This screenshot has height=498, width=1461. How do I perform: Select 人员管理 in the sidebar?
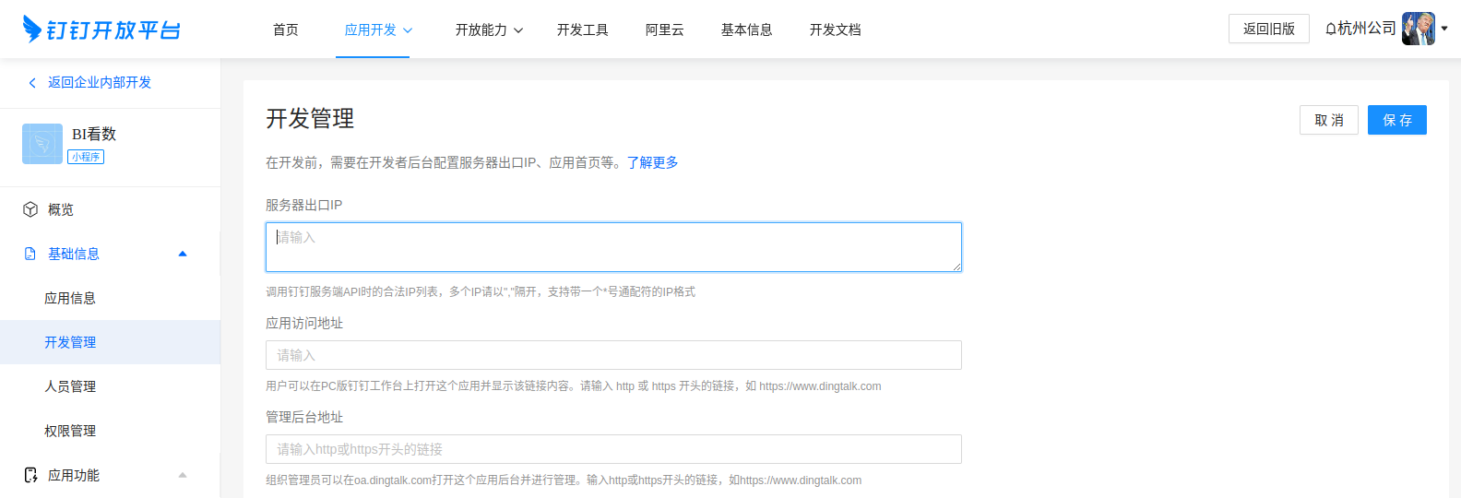(x=70, y=386)
